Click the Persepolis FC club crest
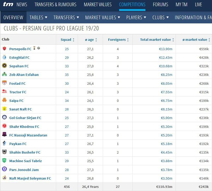The image size is (212, 191). (x=4, y=49)
